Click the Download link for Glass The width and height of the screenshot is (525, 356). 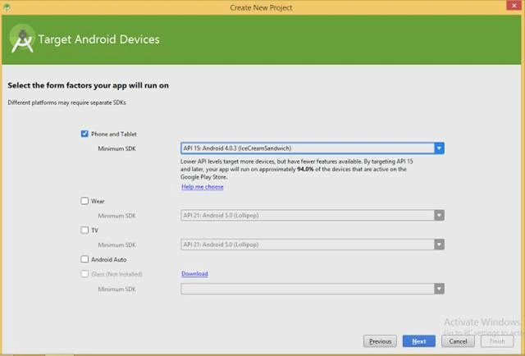(x=194, y=274)
